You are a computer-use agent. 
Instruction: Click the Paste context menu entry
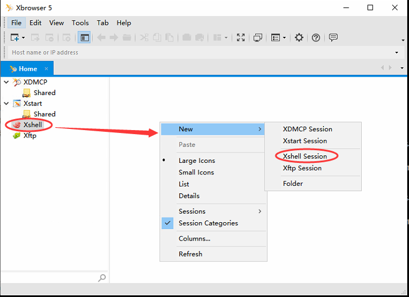(187, 144)
